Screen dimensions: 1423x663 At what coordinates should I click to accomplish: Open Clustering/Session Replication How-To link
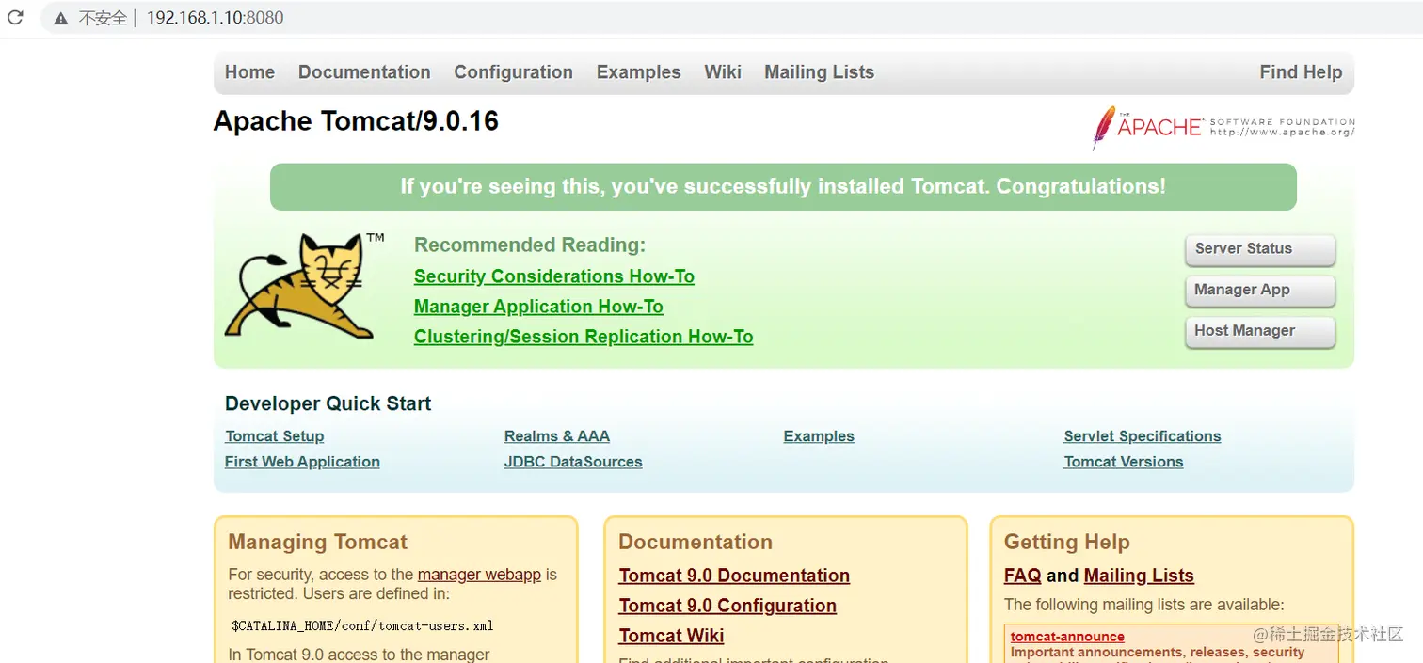pos(584,337)
